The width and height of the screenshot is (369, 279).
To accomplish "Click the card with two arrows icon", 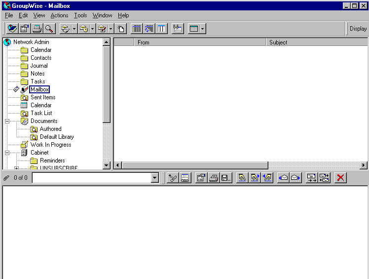I will coord(312,178).
